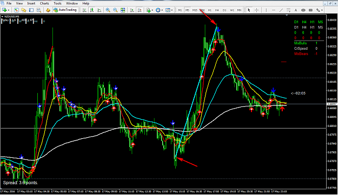Expand the arrows objects dropdown
The image size is (338, 195).
[322, 10]
